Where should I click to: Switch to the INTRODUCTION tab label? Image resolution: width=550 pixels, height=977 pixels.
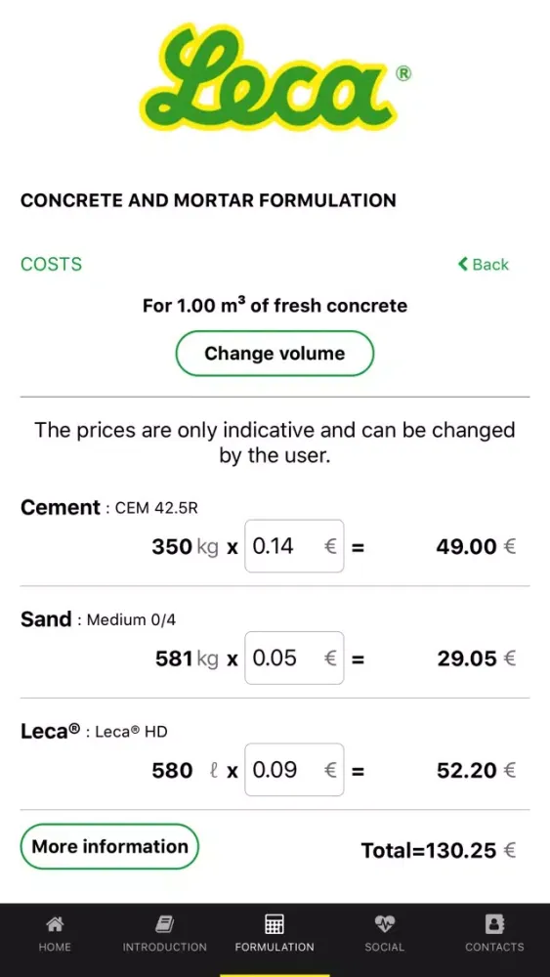[x=164, y=947]
